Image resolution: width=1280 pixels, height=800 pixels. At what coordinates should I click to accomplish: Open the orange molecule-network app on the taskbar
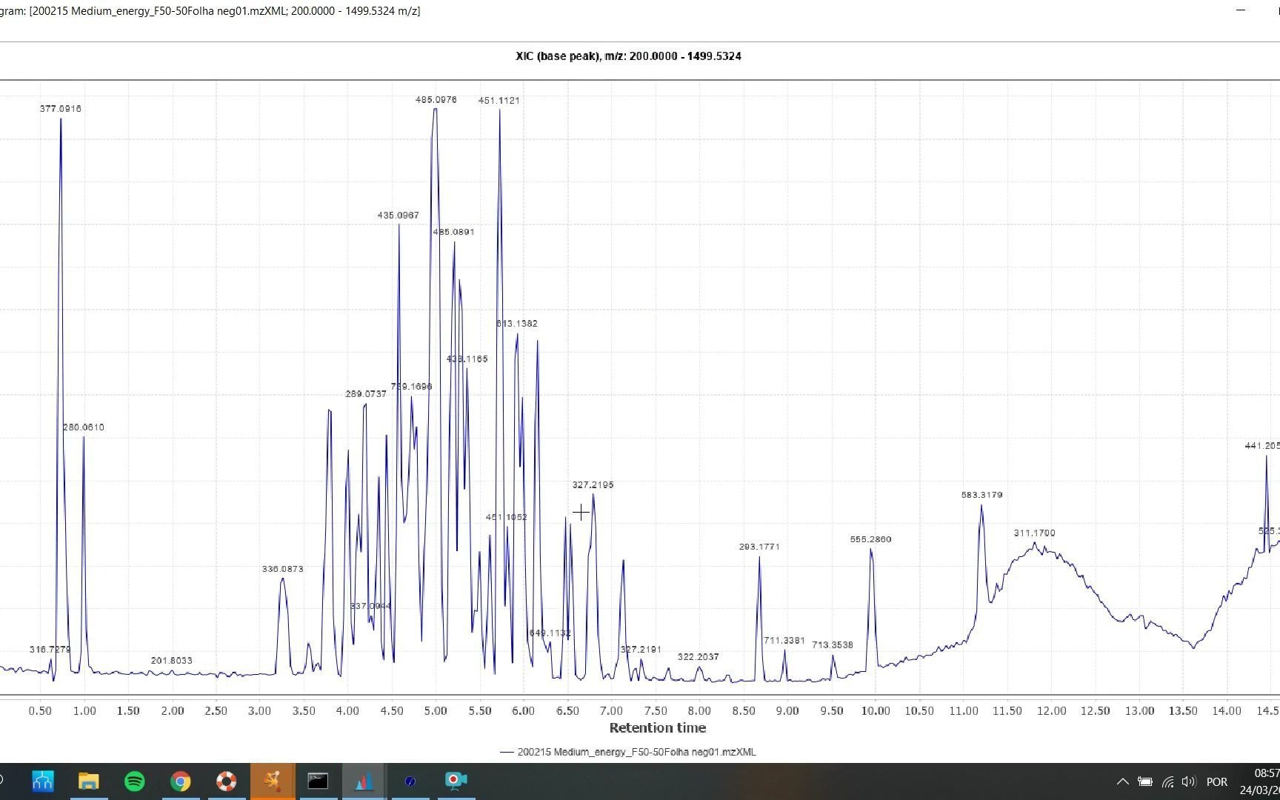pos(272,781)
